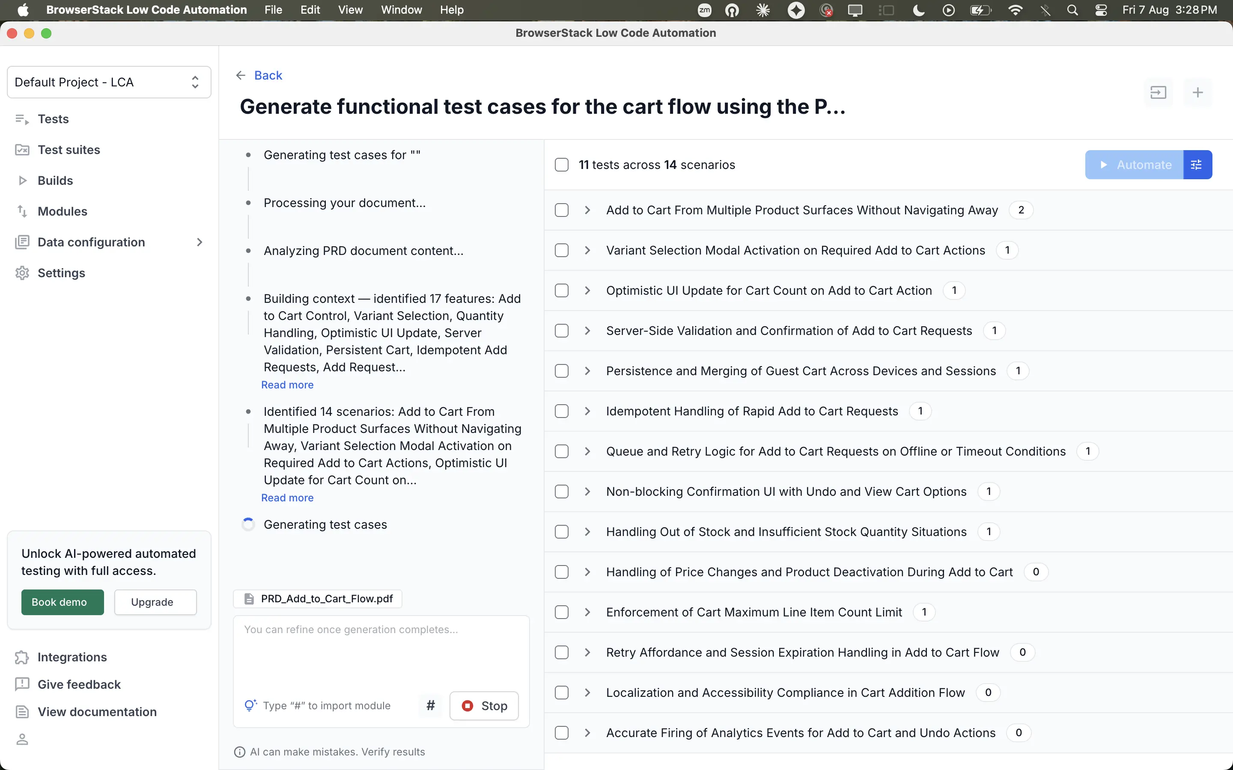The height and width of the screenshot is (770, 1233).
Task: Read more under Identified 14 scenarios step
Action: tap(287, 498)
